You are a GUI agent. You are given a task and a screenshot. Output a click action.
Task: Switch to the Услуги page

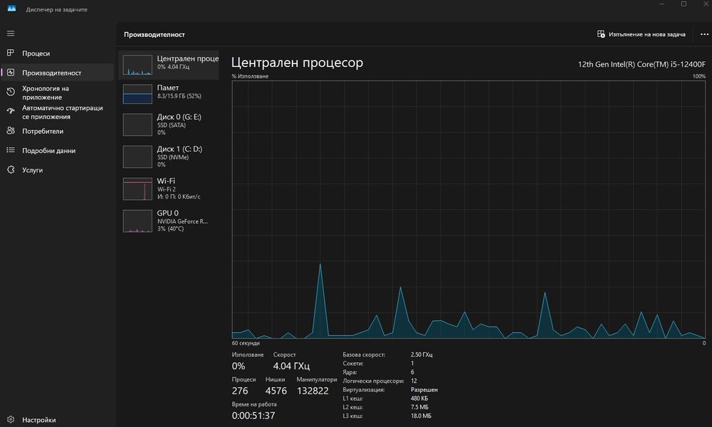(57, 169)
